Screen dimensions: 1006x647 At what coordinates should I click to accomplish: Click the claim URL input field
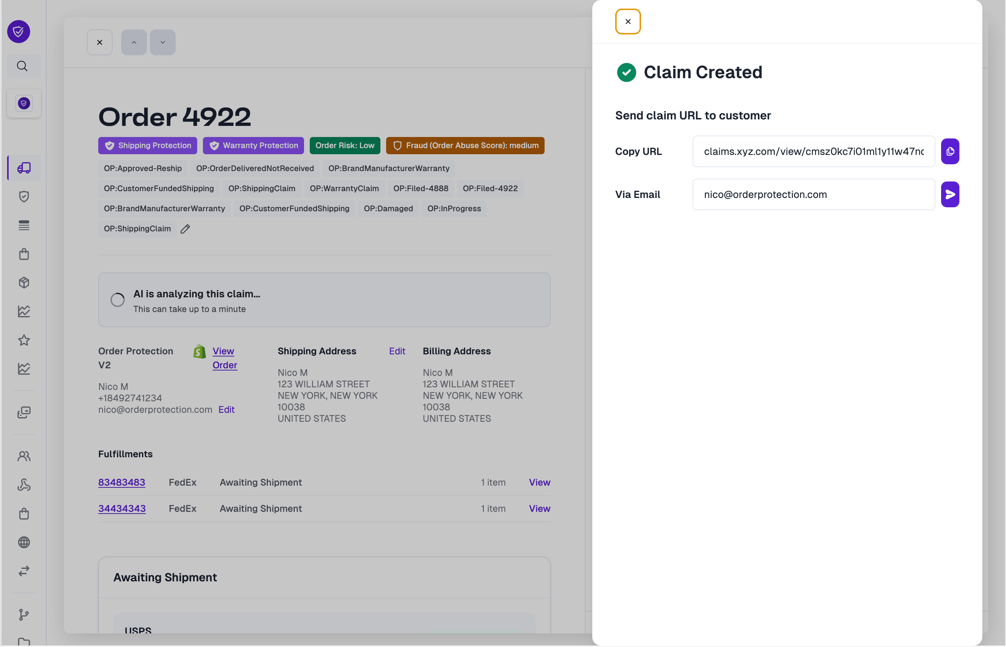click(x=813, y=151)
